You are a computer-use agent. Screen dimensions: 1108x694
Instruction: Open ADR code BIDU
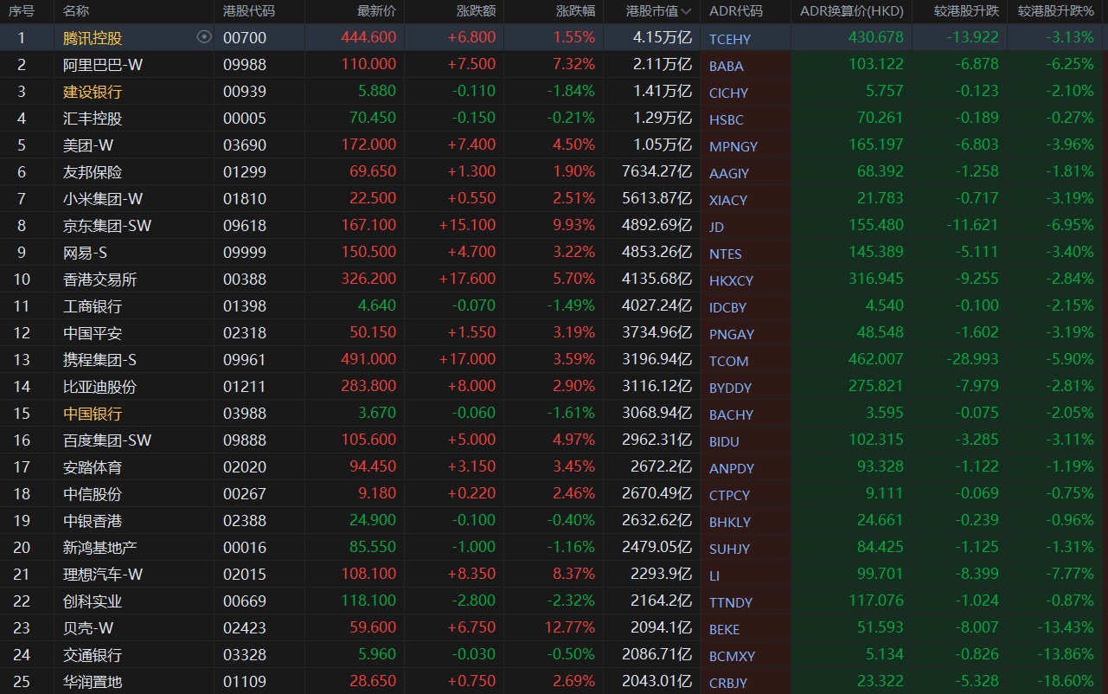coord(724,441)
